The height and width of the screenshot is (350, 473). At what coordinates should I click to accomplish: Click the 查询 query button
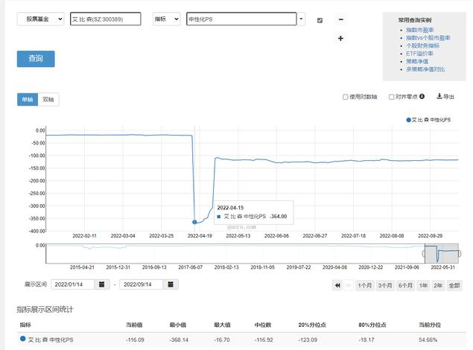click(x=35, y=58)
